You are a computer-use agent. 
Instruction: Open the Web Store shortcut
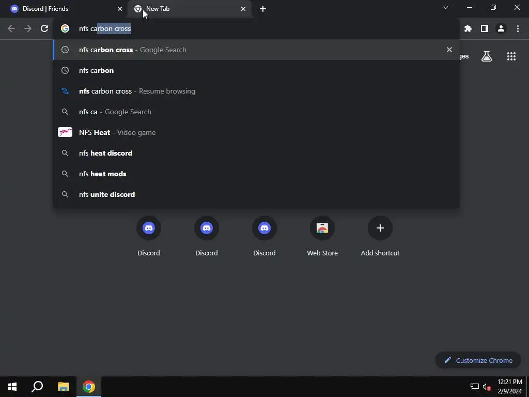[322, 236]
